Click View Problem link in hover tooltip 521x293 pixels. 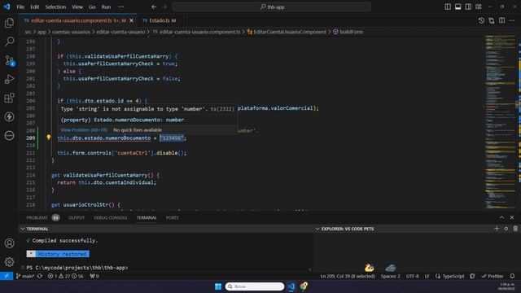[x=84, y=130]
